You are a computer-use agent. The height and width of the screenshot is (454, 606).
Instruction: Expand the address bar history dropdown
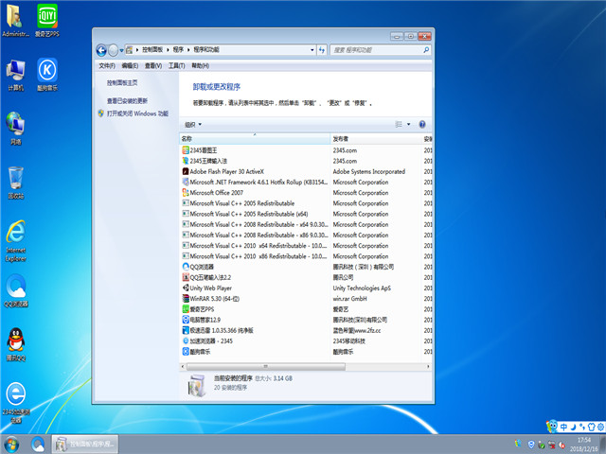(312, 50)
